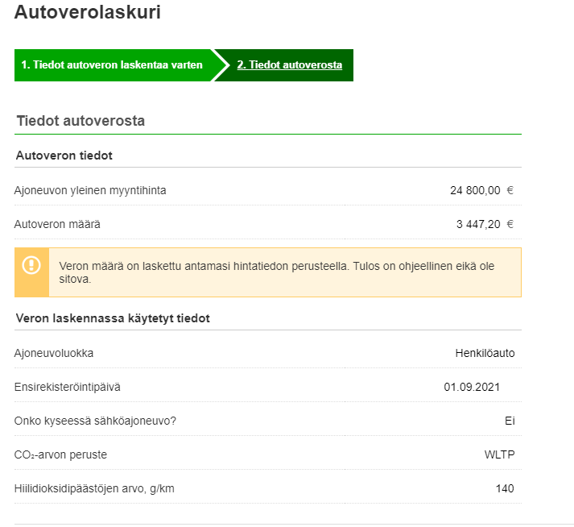This screenshot has width=574, height=527.
Task: Click the 3 447,20 tax amount value
Action: pos(478,225)
